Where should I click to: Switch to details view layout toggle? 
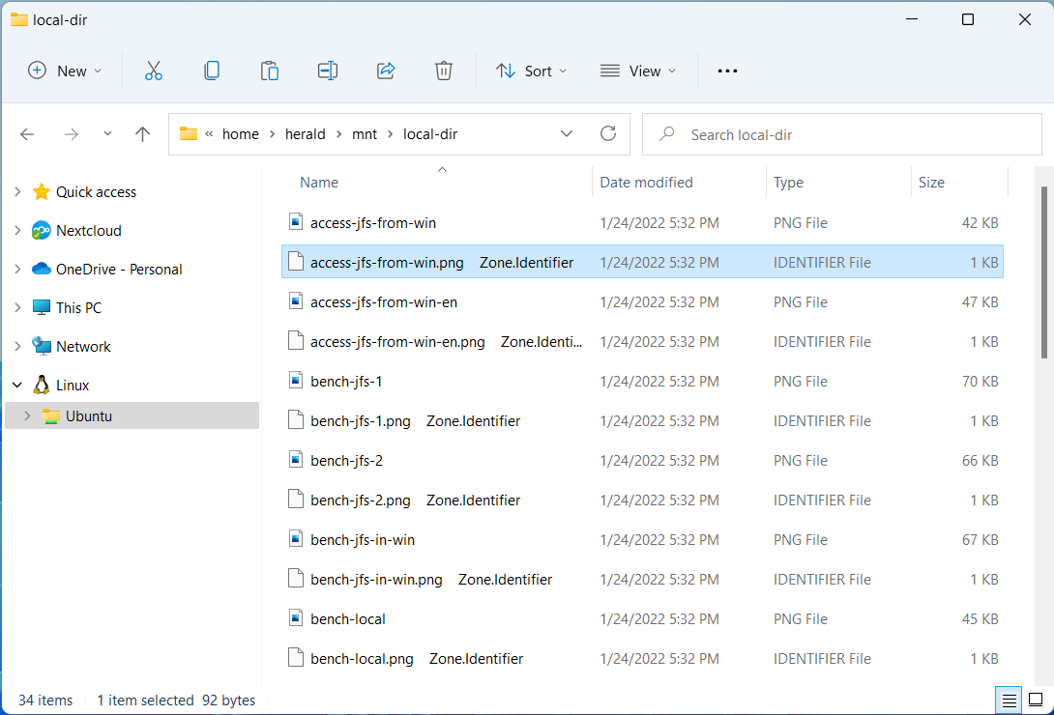pyautogui.click(x=1009, y=700)
